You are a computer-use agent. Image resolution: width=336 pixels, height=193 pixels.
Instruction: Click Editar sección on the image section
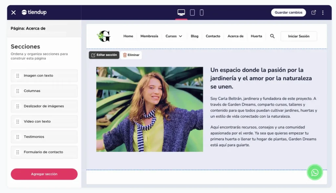pyautogui.click(x=104, y=55)
